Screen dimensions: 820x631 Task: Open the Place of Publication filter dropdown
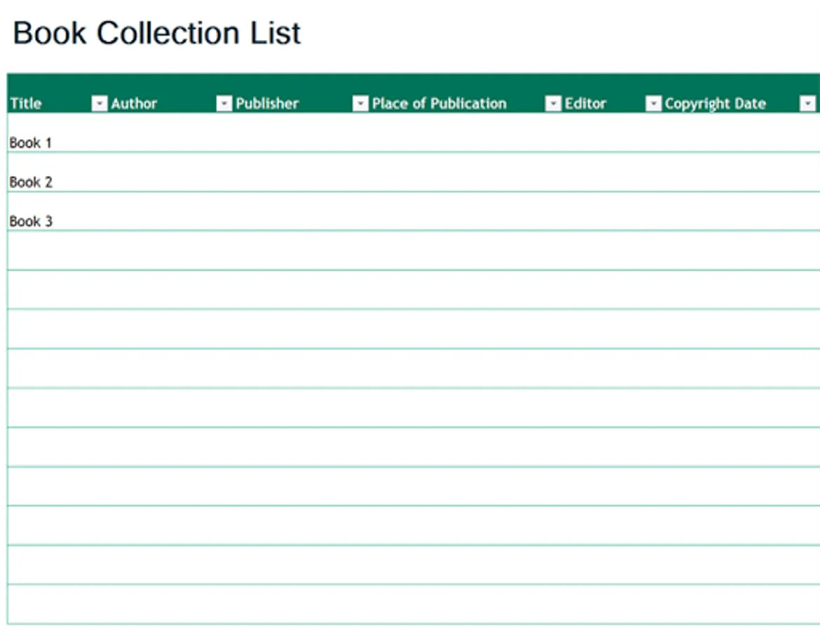(553, 103)
